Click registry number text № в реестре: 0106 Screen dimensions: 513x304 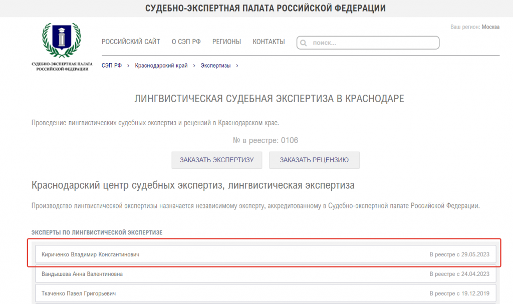[266, 140]
